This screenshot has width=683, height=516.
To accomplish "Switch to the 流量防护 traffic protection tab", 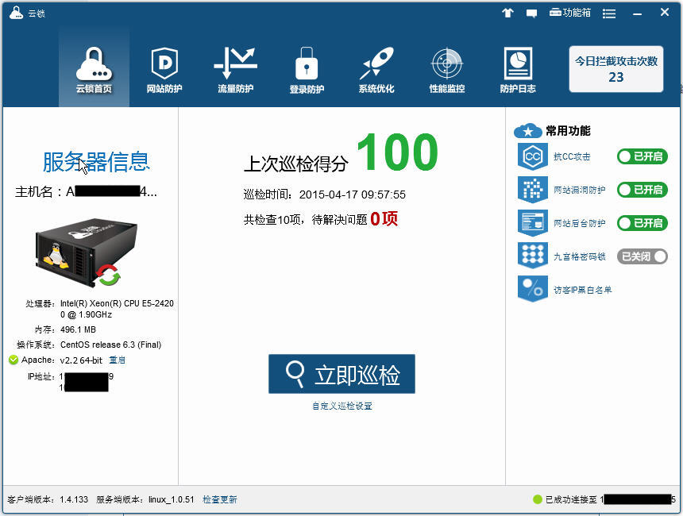I will pyautogui.click(x=235, y=70).
